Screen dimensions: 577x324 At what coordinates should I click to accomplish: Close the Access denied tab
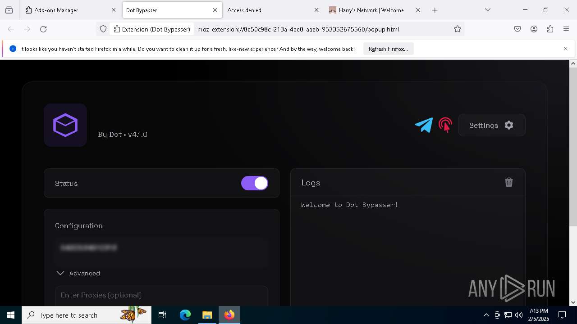[x=316, y=10]
